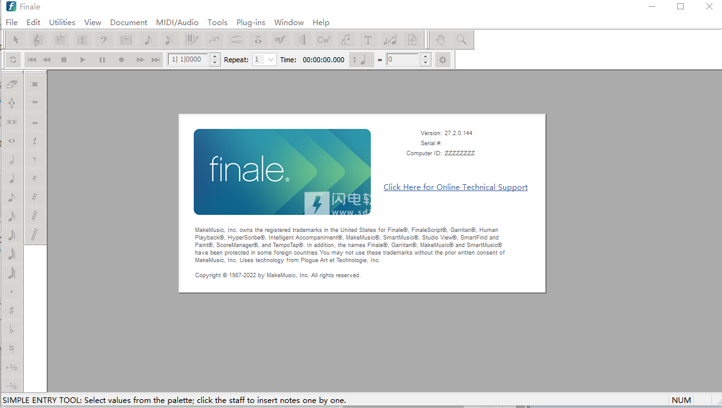The height and width of the screenshot is (408, 722).
Task: Select the Speedy Entry tool
Action: pos(169,40)
